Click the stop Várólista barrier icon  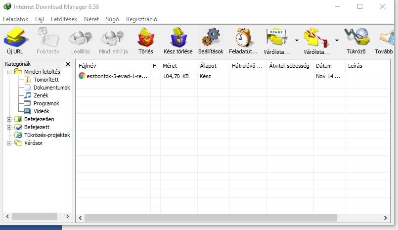pyautogui.click(x=316, y=38)
